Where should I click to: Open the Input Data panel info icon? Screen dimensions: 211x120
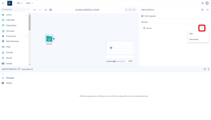202,10
